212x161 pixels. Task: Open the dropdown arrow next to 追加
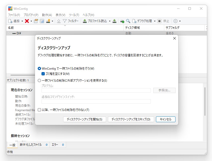pyautogui.click(x=22, y=21)
